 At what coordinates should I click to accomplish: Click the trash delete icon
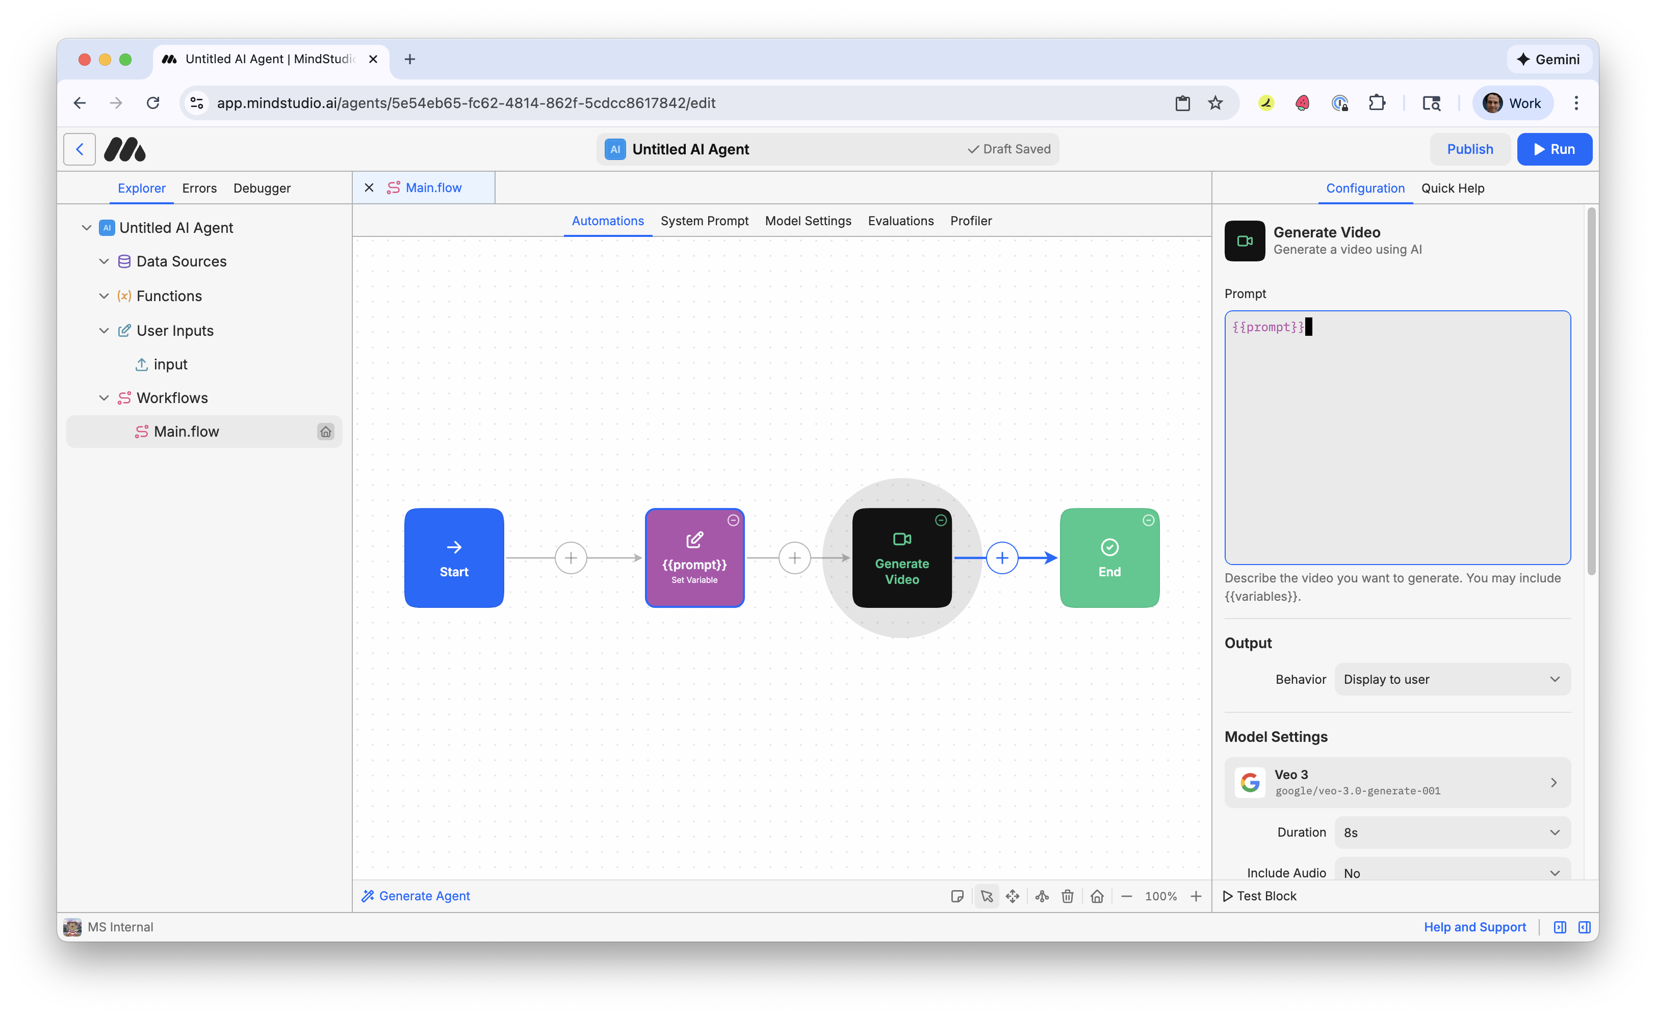[1067, 896]
